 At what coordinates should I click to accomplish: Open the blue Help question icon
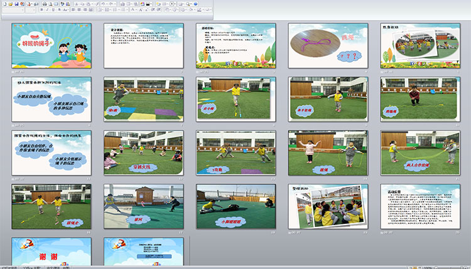click(x=195, y=4)
